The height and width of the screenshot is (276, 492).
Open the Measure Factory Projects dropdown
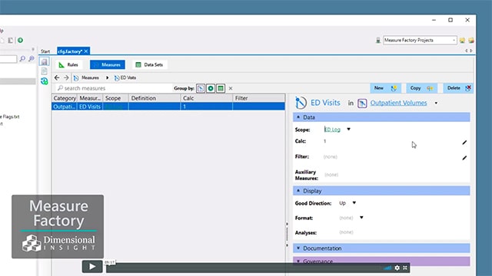pyautogui.click(x=420, y=40)
